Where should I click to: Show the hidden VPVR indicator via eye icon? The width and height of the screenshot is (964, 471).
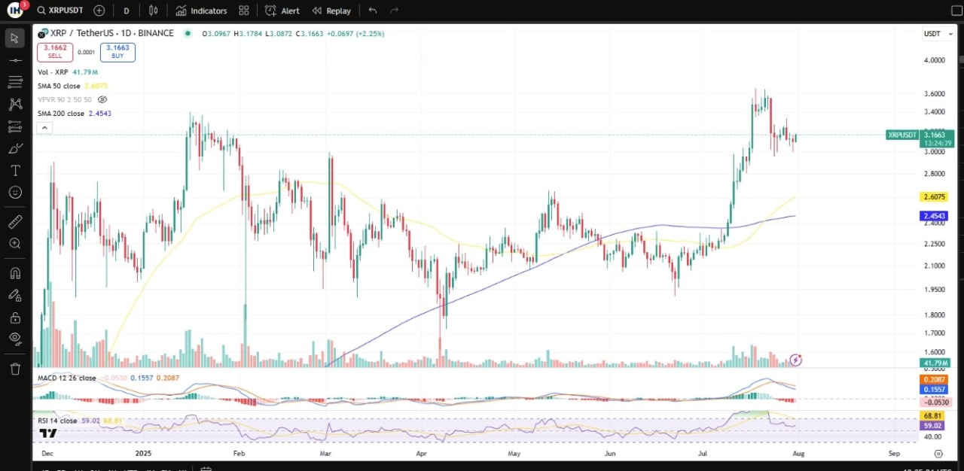pos(102,99)
